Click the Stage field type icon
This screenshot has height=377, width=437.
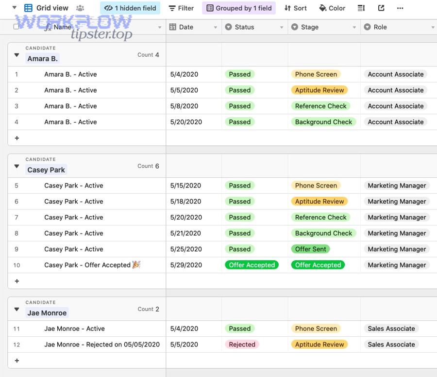pos(295,27)
